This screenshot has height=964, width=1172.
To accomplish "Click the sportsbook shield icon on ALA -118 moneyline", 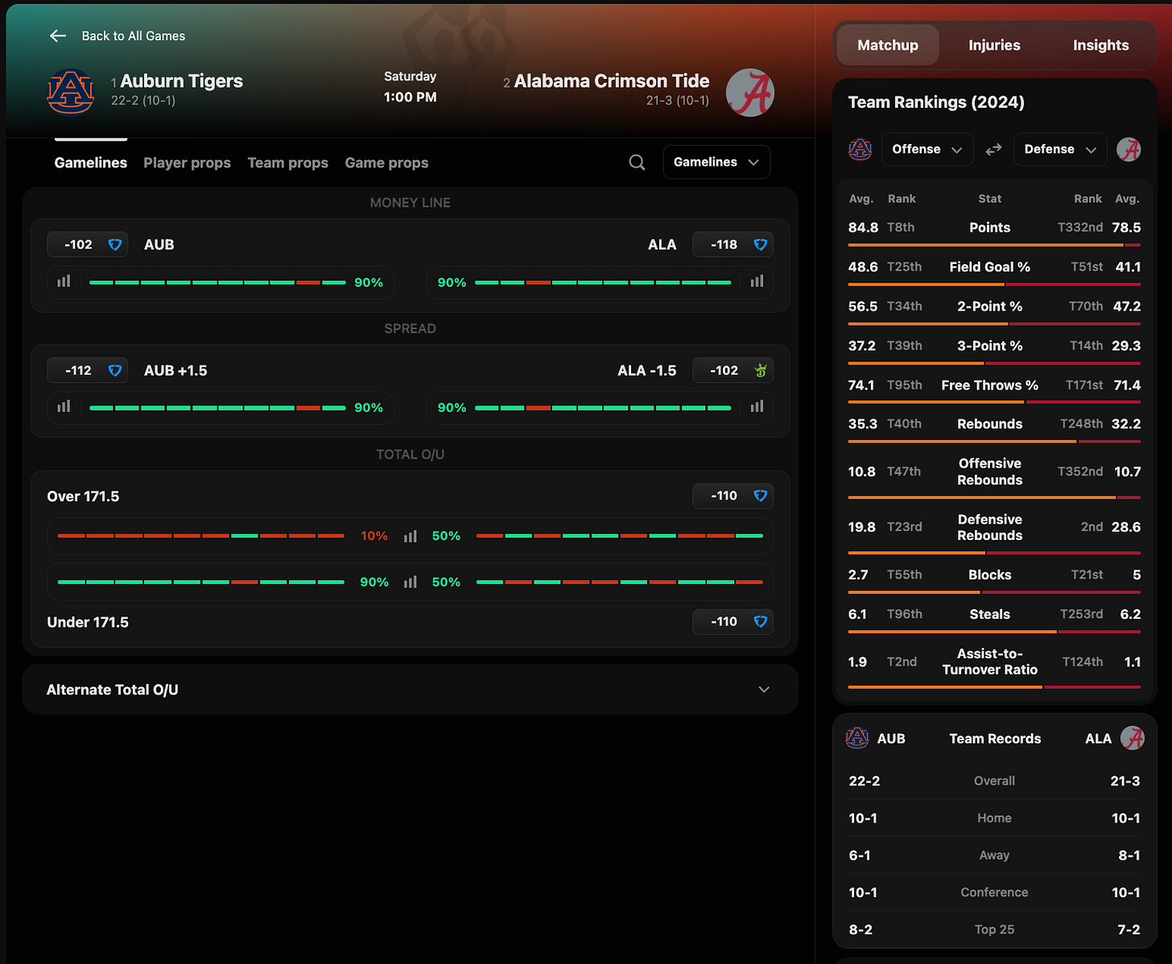I will pos(760,245).
